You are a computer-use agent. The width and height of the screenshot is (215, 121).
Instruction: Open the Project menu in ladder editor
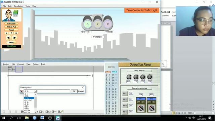coord(6,64)
